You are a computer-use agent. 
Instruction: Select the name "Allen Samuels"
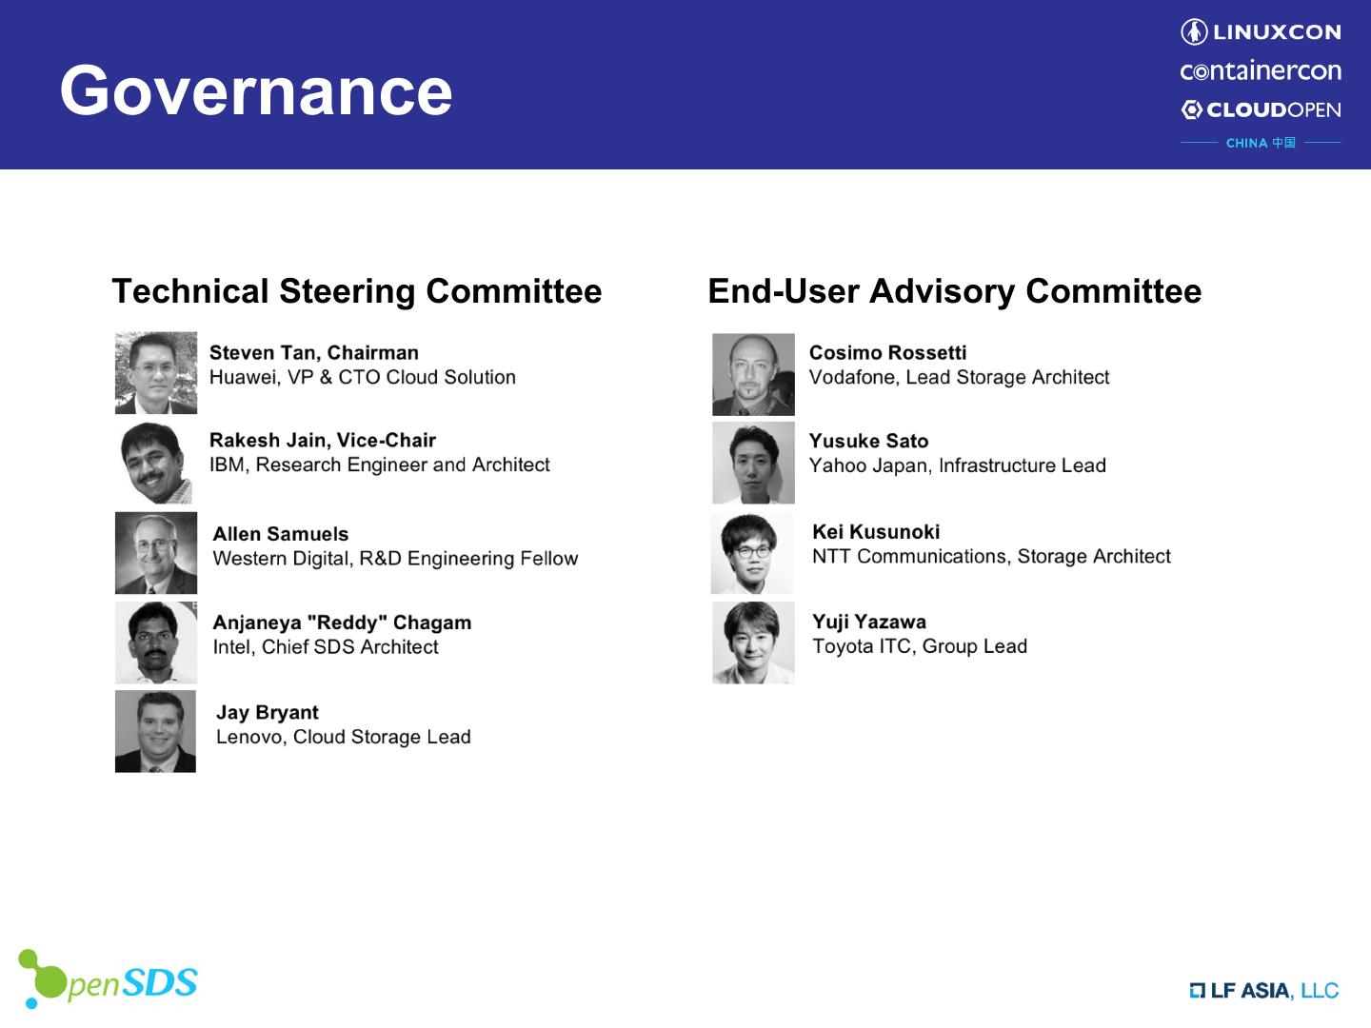click(281, 534)
